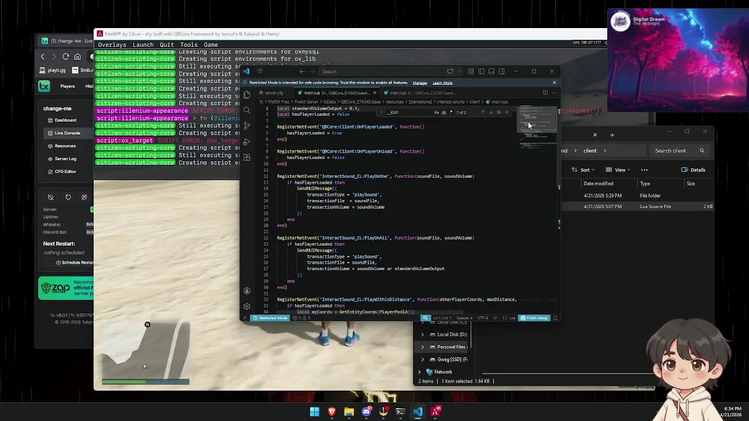The image size is (749, 421).
Task: Open Windows Start menu
Action: click(x=315, y=412)
